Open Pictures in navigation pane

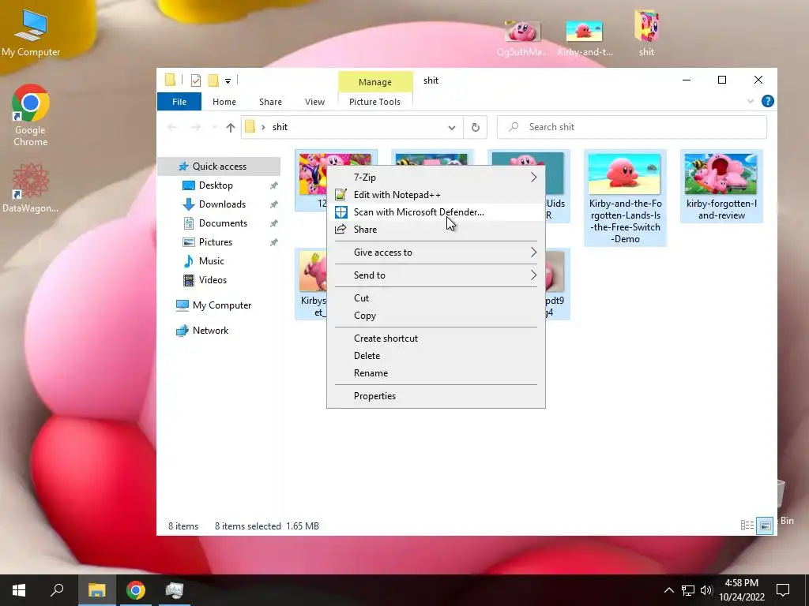tap(215, 242)
